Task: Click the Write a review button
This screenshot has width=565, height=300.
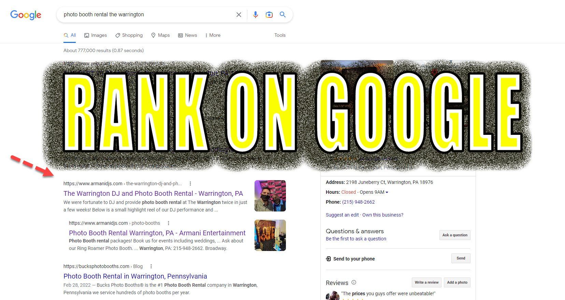Action: coord(426,282)
